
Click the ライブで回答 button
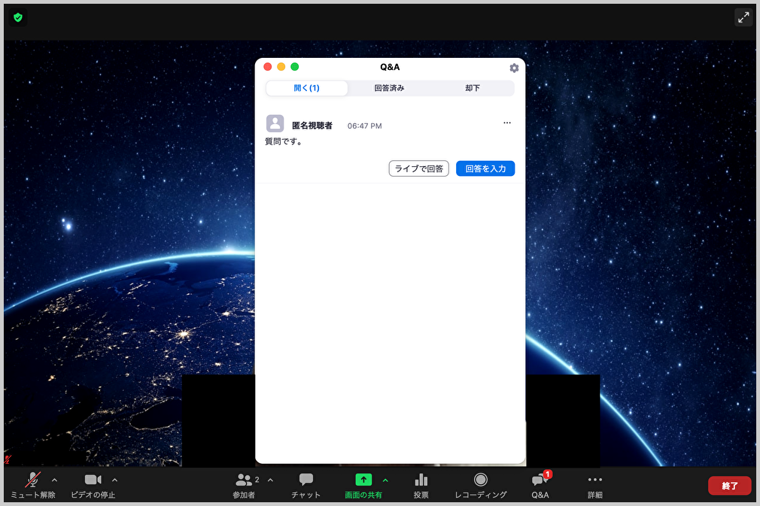point(419,168)
